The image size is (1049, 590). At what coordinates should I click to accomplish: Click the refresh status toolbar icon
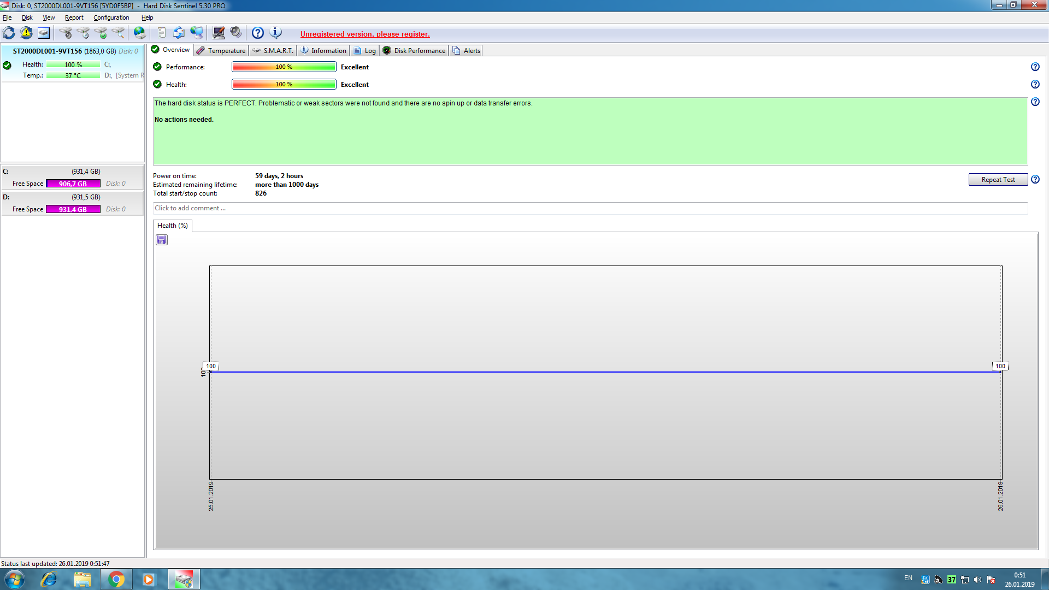pyautogui.click(x=9, y=33)
